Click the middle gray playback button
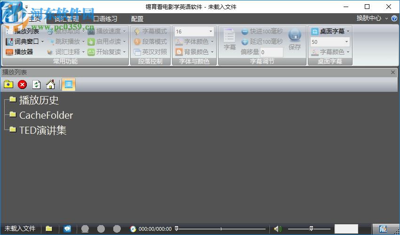 coord(101,228)
